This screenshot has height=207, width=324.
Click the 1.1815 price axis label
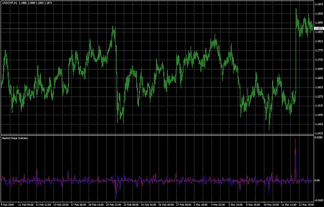319,42
